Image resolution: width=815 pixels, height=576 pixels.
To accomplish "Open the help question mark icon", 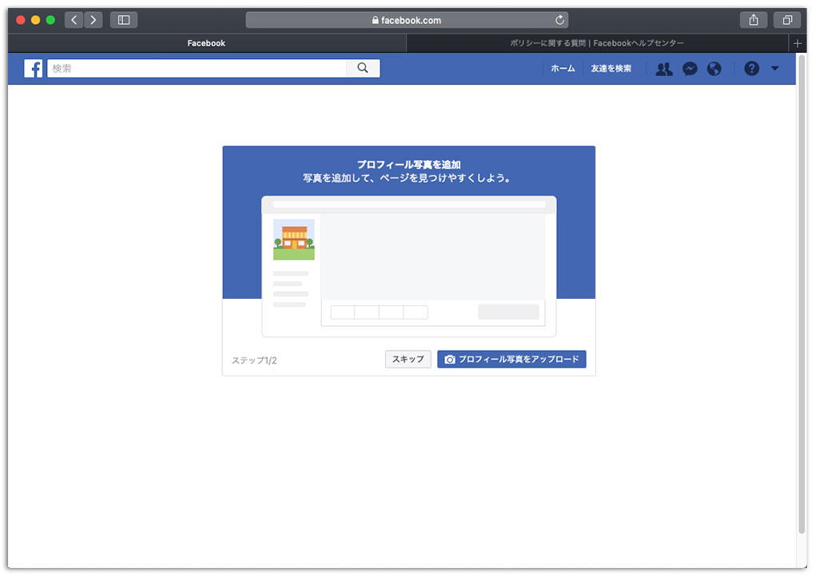I will click(752, 69).
